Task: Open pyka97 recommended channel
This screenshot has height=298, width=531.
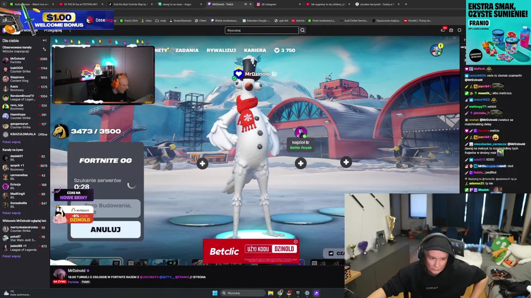Action: [25, 238]
